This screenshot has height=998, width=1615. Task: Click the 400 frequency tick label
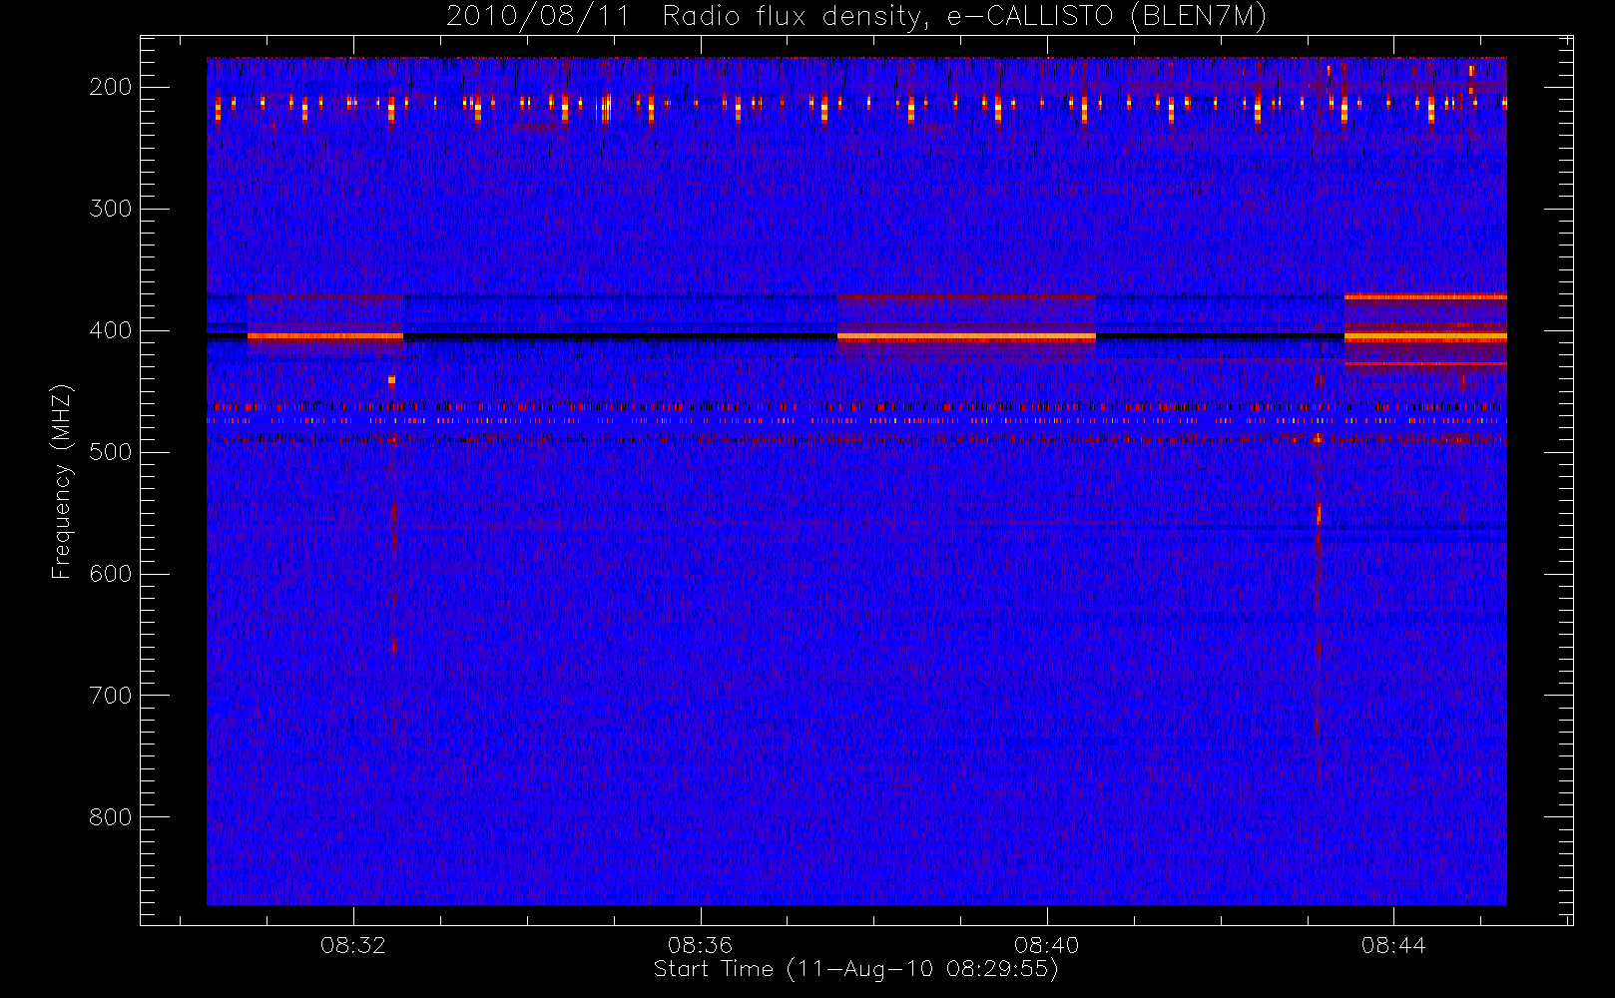(x=110, y=330)
